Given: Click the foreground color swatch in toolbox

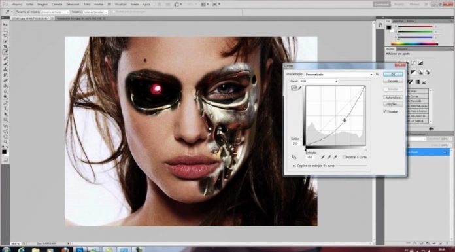Looking at the screenshot, I should [x=4, y=152].
